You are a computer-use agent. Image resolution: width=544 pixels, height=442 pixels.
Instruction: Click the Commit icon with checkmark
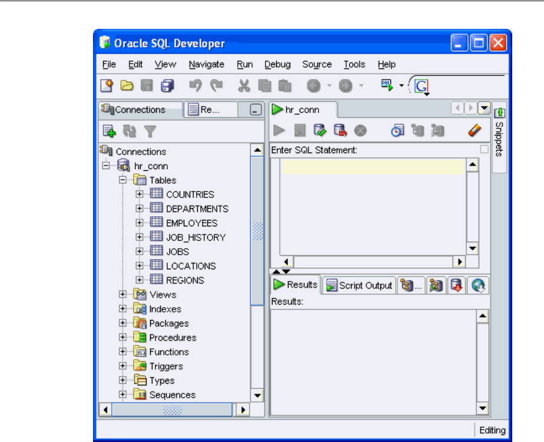pyautogui.click(x=320, y=131)
